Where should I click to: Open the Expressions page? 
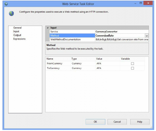(x=19, y=39)
